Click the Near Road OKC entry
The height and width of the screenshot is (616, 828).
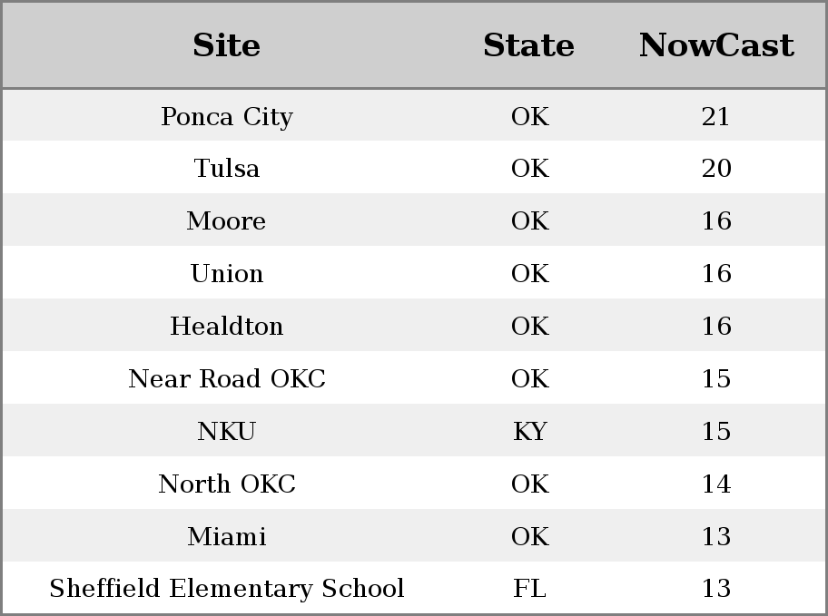click(227, 378)
